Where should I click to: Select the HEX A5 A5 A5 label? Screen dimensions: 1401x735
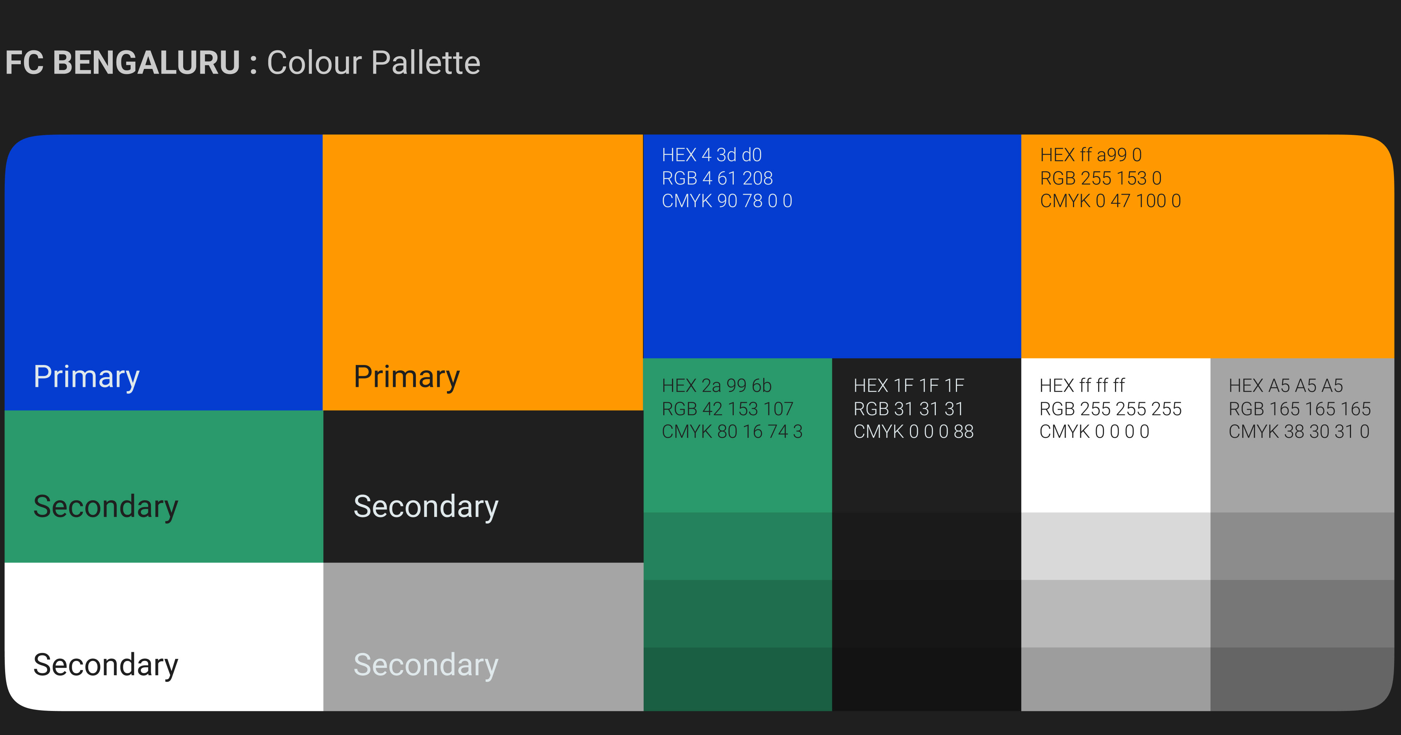(x=1285, y=385)
